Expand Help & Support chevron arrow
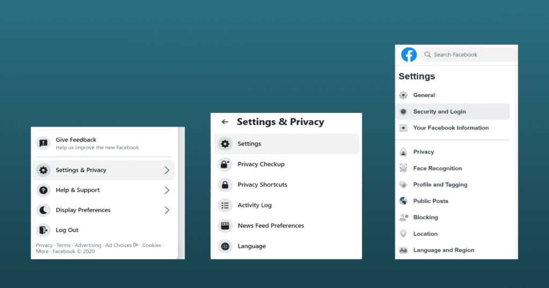The height and width of the screenshot is (288, 549). pyautogui.click(x=167, y=190)
